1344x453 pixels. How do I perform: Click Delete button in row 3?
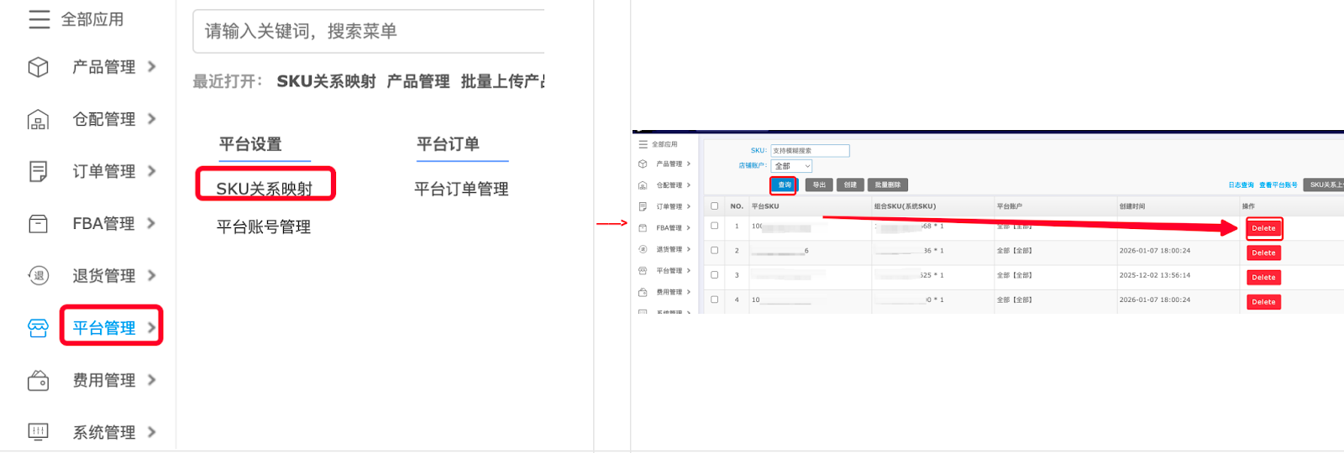pyautogui.click(x=1263, y=278)
